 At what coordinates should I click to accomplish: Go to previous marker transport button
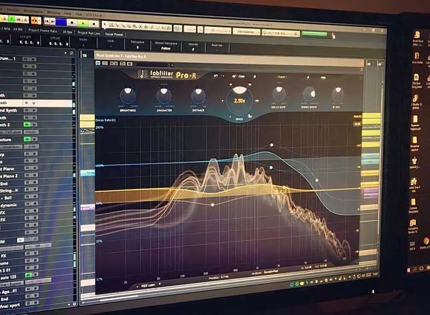click(47, 21)
